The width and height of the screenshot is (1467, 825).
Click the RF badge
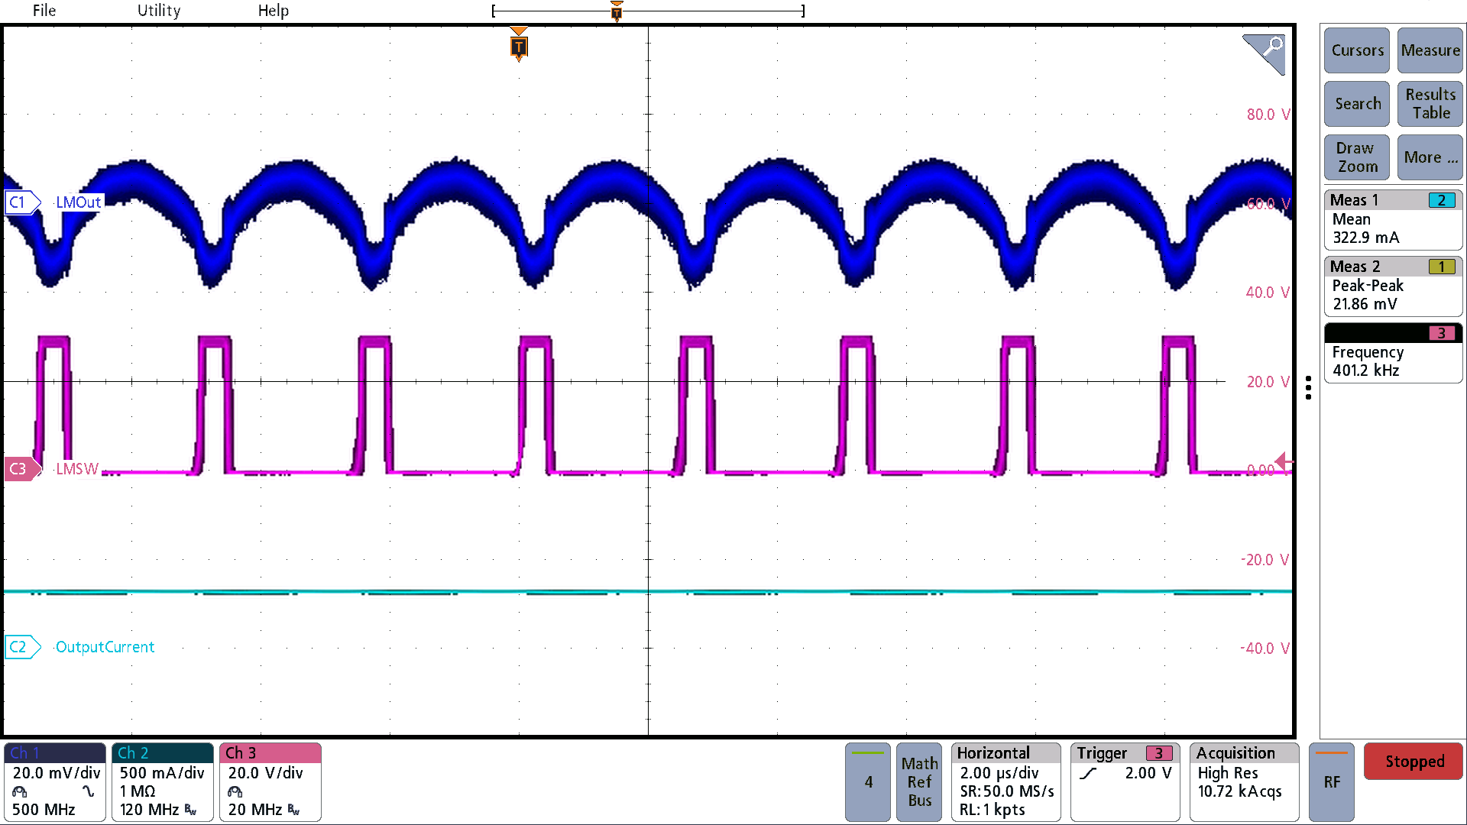click(1332, 781)
